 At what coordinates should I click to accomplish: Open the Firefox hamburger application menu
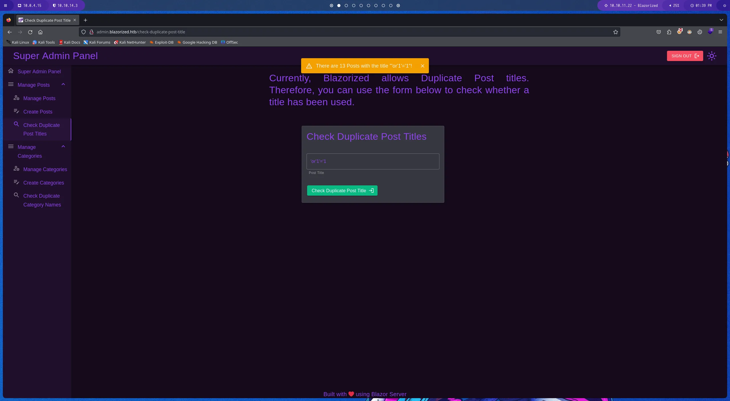(x=720, y=32)
